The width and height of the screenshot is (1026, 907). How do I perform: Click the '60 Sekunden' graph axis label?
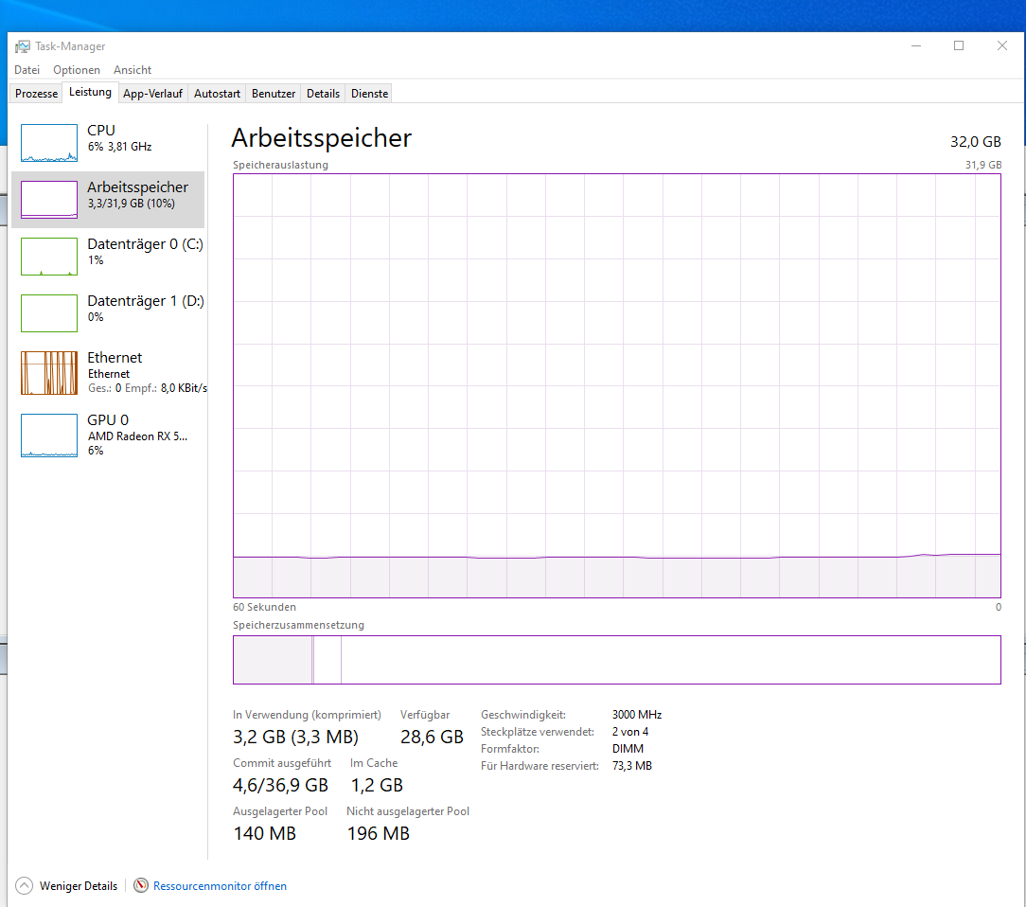pyautogui.click(x=264, y=607)
